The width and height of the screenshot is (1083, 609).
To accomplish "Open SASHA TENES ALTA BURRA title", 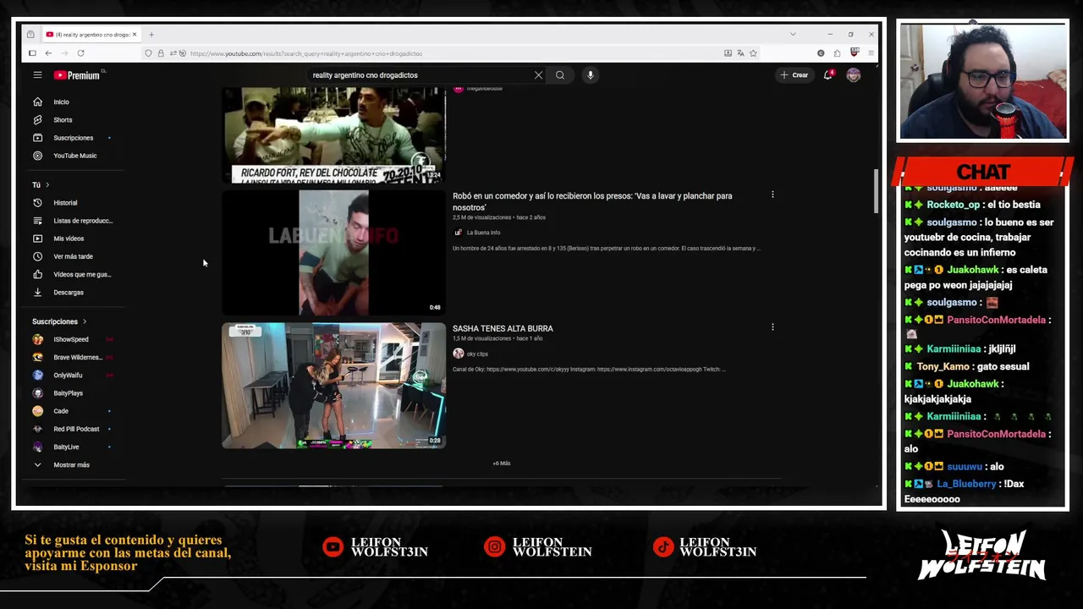I will (503, 328).
